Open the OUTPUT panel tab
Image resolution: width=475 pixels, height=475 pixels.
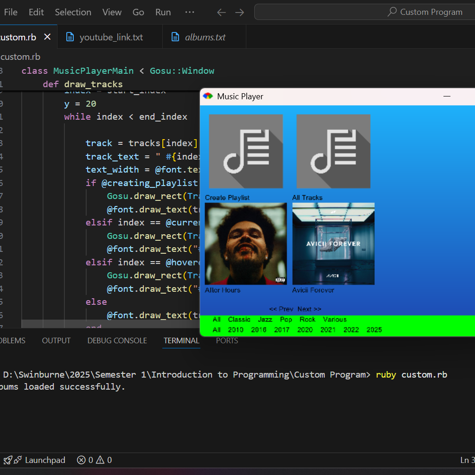click(56, 340)
